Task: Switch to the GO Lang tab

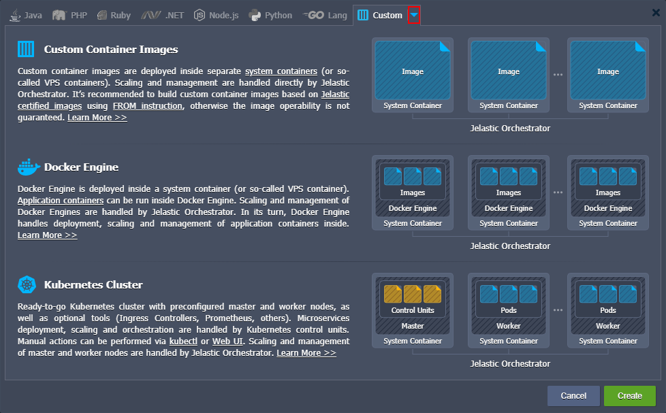Action: (x=325, y=15)
